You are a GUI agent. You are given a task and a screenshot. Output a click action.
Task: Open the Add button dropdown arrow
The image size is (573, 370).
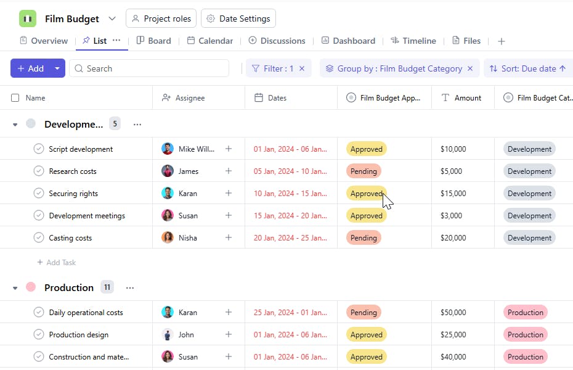click(x=57, y=68)
